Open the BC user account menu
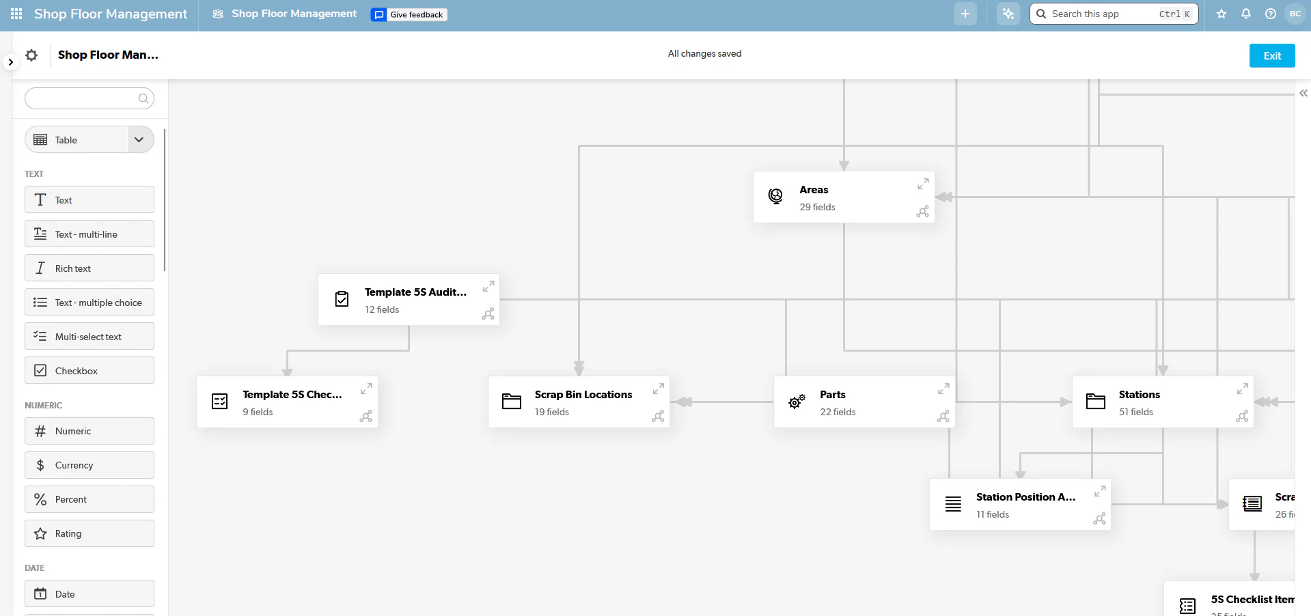The height and width of the screenshot is (616, 1311). [x=1295, y=14]
